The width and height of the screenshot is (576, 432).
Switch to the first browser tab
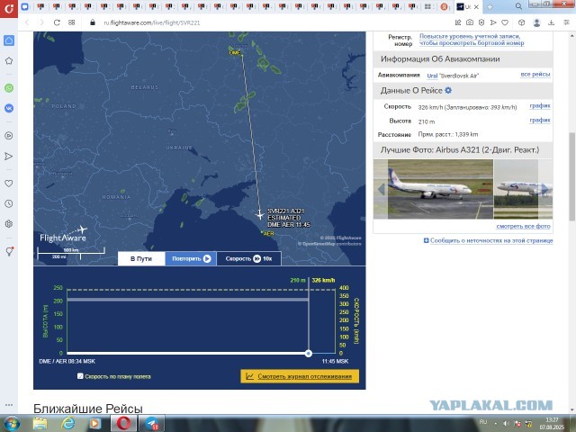pyautogui.click(x=24, y=6)
